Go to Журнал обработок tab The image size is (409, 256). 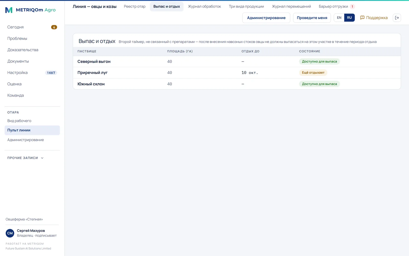(204, 6)
